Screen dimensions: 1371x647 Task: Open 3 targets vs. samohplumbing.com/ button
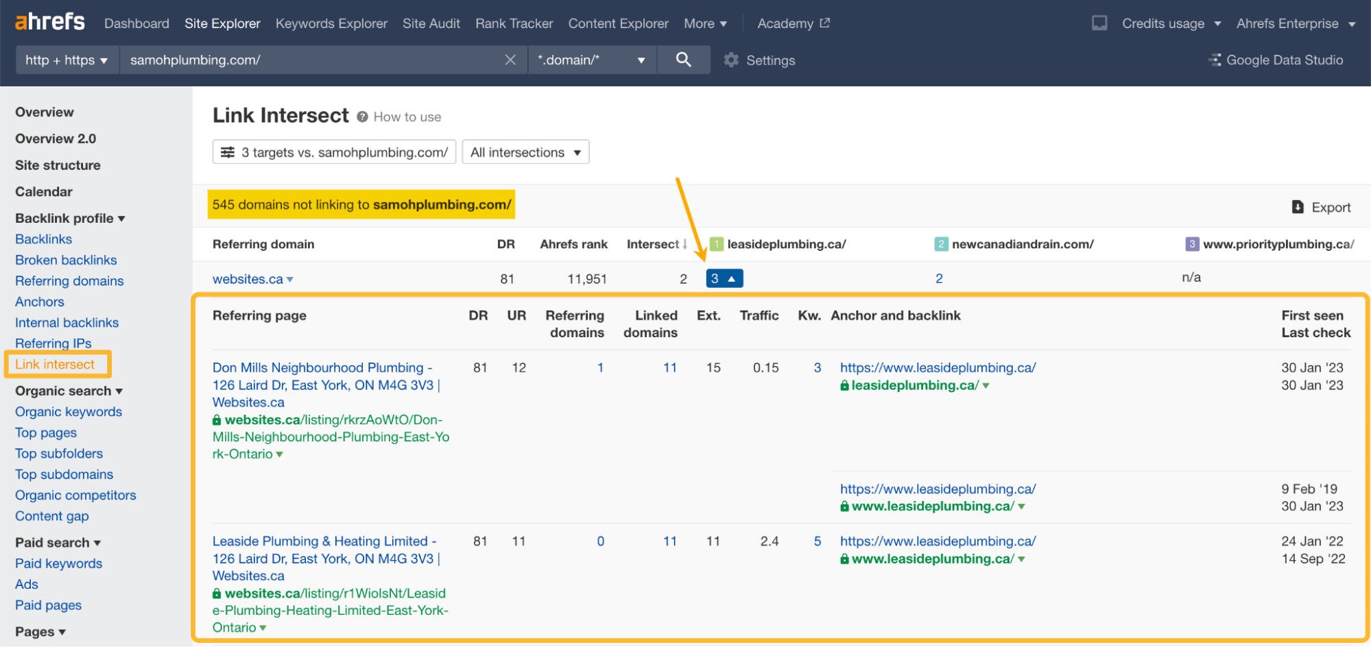click(334, 152)
